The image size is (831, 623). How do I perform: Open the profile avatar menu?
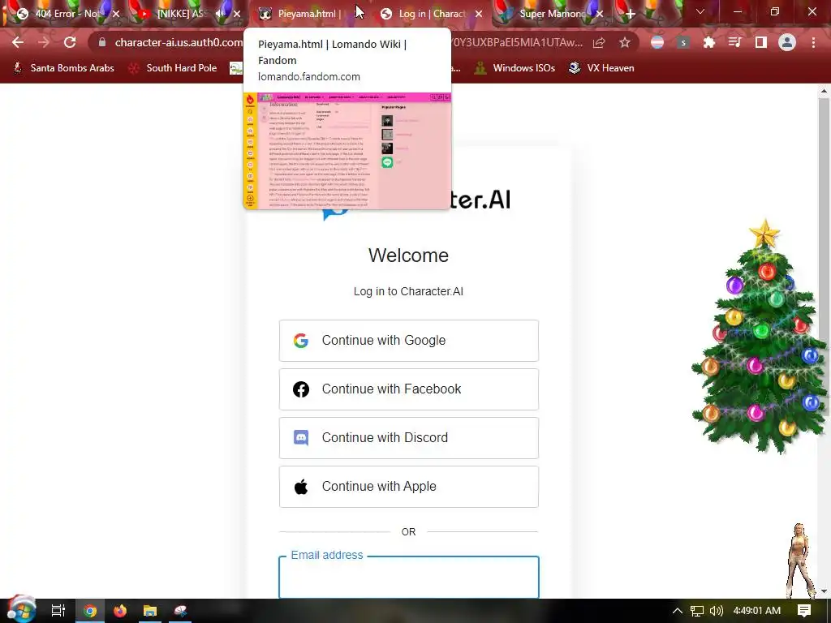[x=787, y=42]
